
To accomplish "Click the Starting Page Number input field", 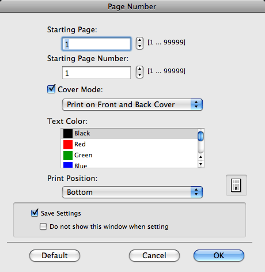I will tap(96, 73).
